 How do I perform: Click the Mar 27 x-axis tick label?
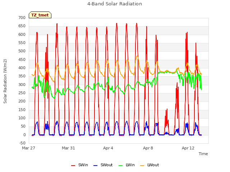click(28, 148)
